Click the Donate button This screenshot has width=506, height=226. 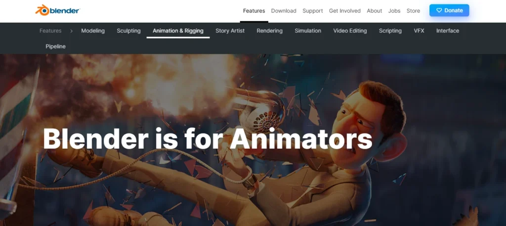[449, 10]
